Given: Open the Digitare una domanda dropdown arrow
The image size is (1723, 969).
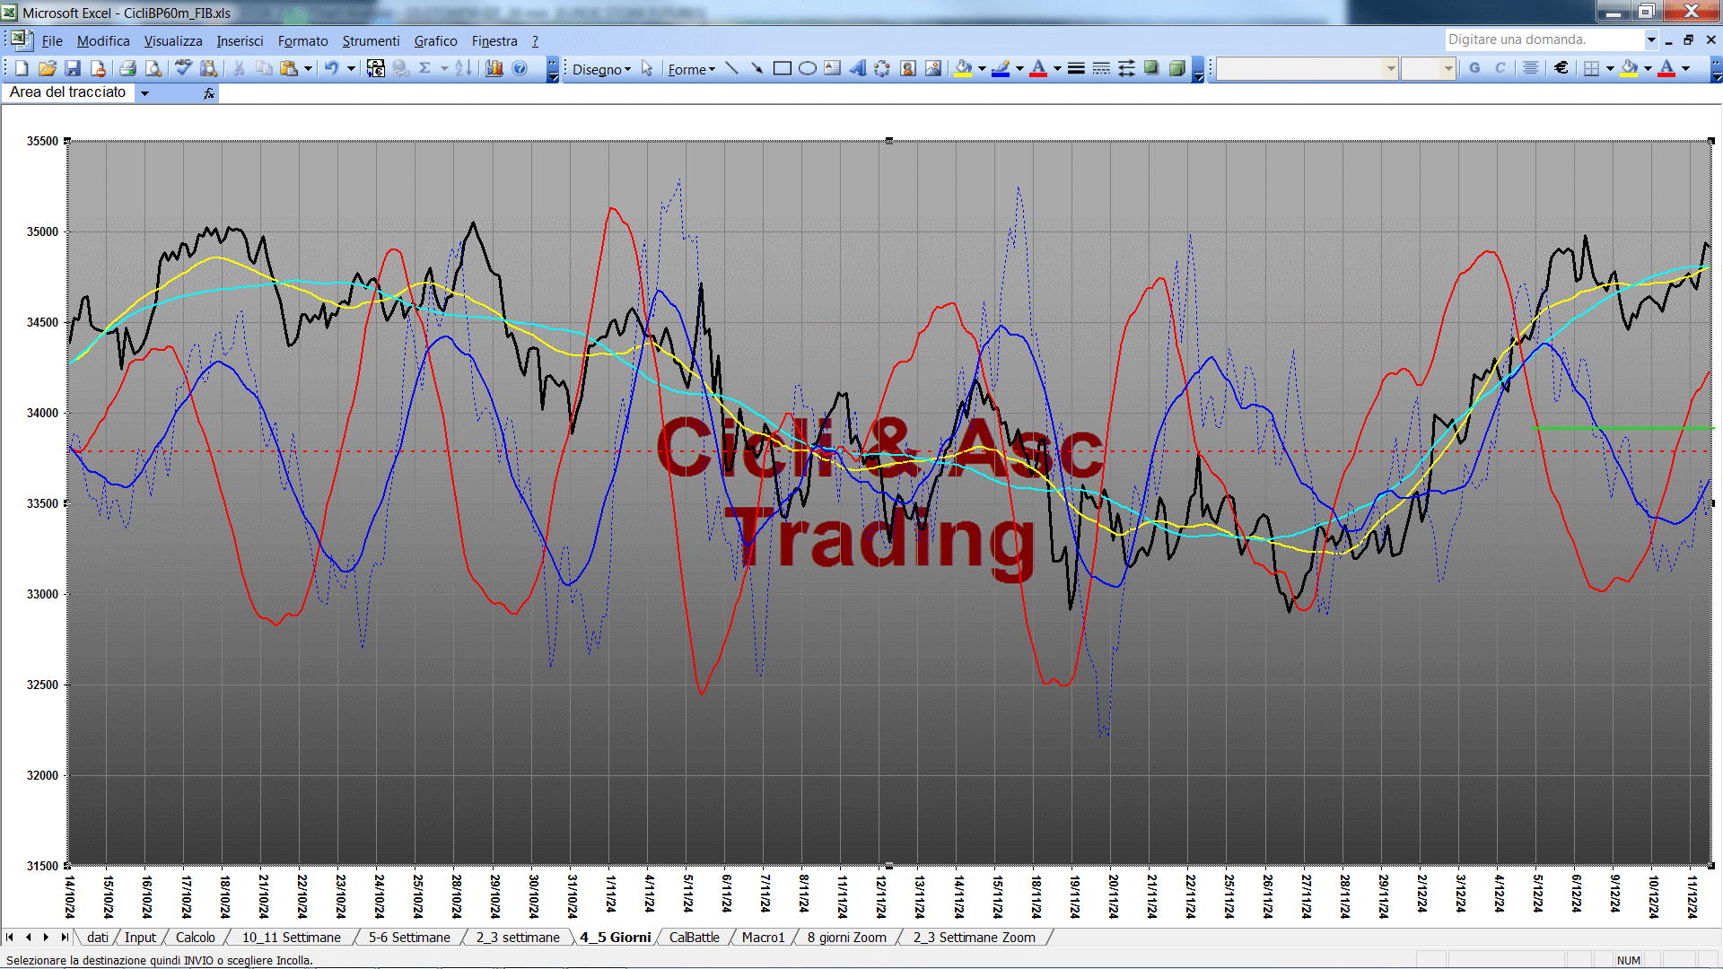Looking at the screenshot, I should [1650, 39].
